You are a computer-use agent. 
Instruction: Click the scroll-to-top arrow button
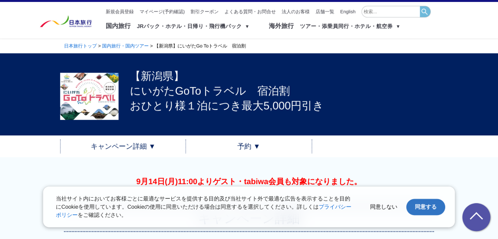(x=476, y=217)
